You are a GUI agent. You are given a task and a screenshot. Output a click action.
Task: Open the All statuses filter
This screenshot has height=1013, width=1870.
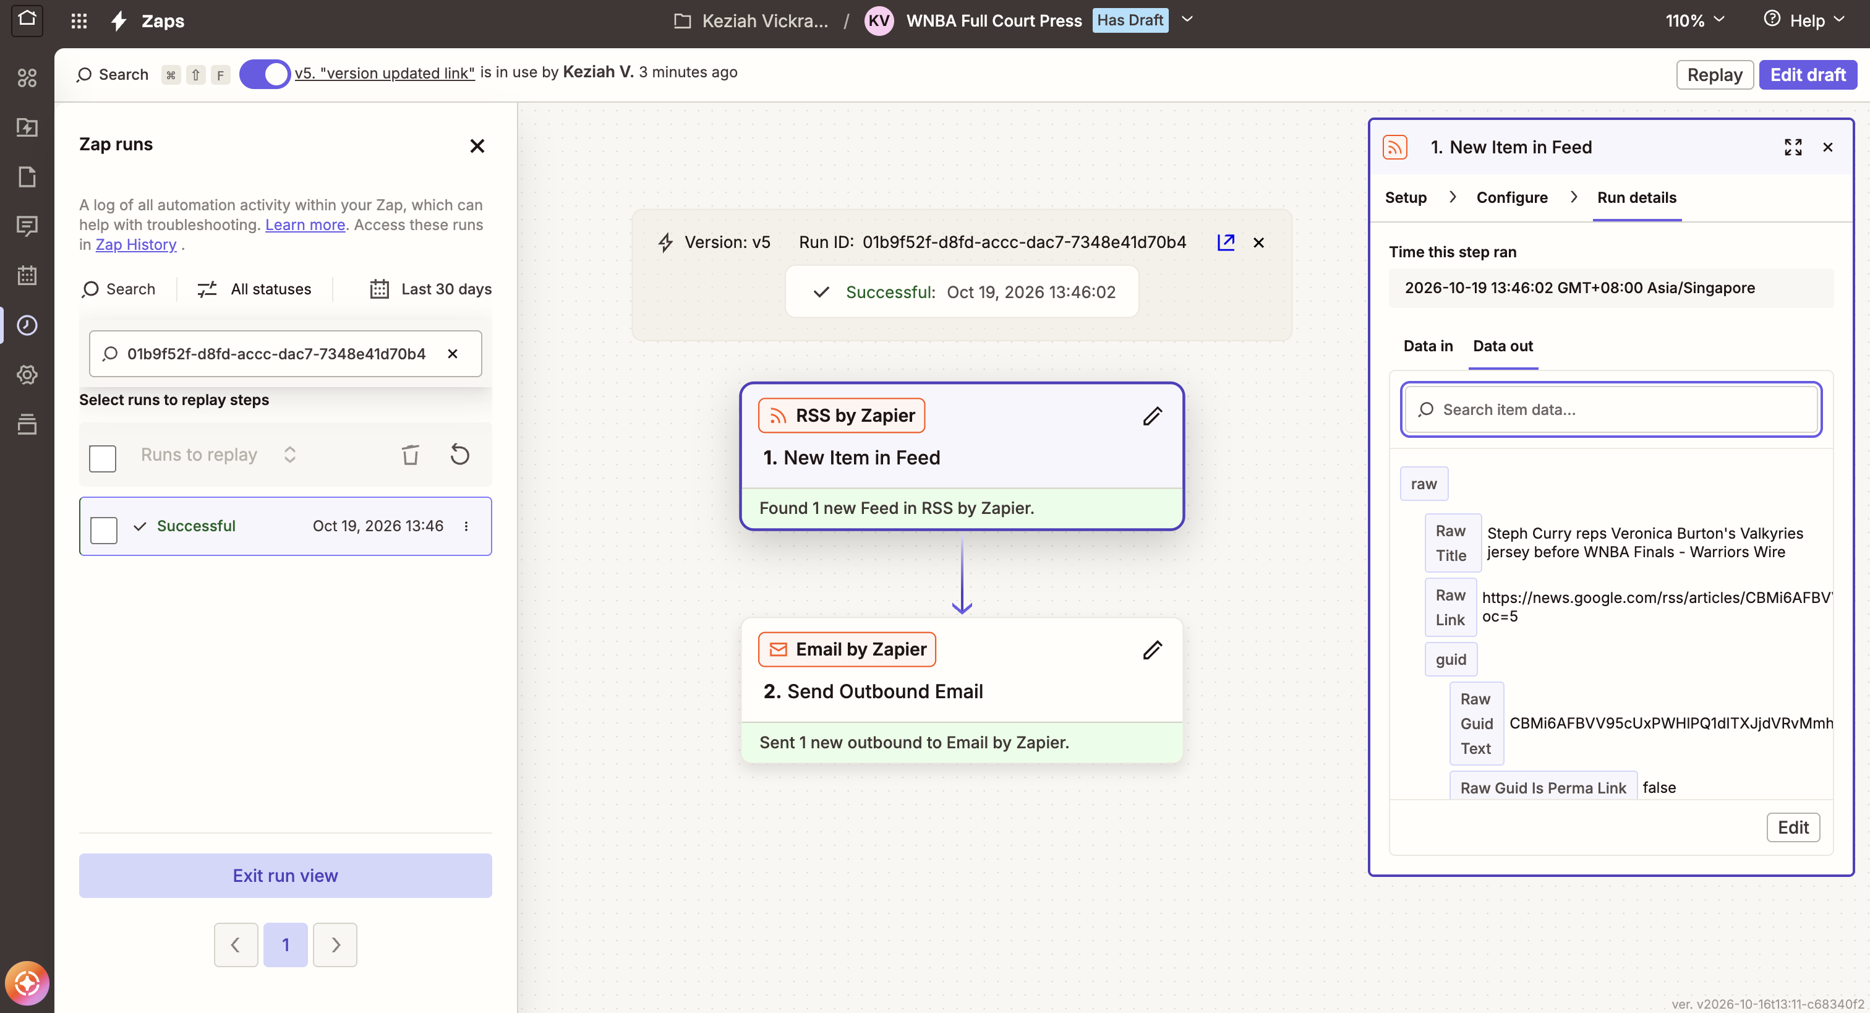pyautogui.click(x=254, y=289)
